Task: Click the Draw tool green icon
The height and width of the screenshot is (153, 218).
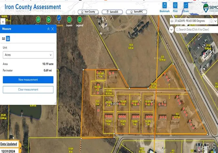Action: (48, 20)
